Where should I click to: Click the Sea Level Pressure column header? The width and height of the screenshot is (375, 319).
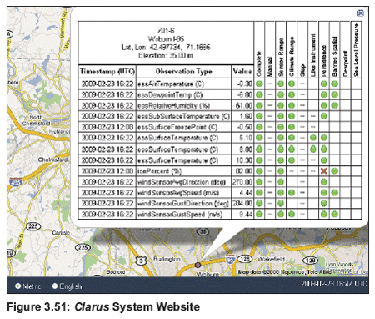357,50
